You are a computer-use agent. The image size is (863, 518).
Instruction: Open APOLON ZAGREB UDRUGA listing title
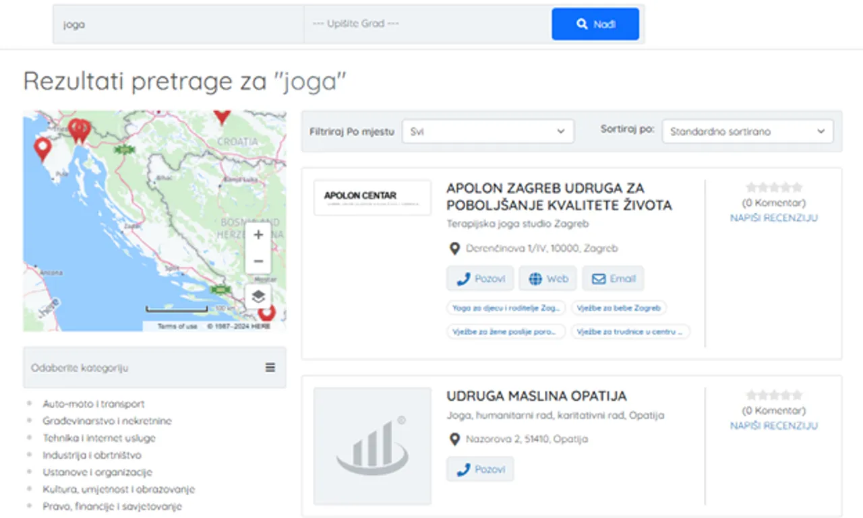click(560, 196)
